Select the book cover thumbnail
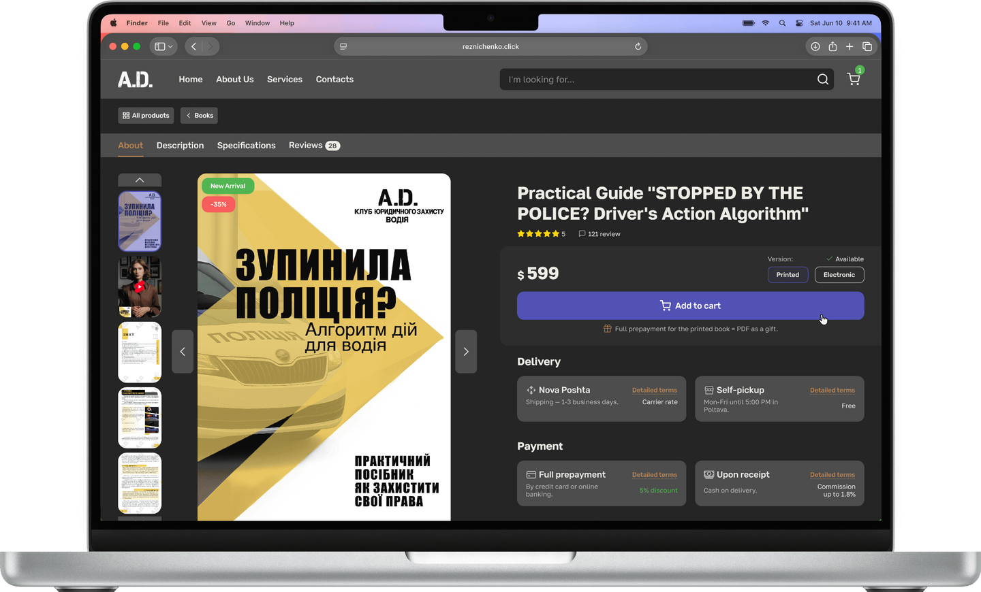981x592 pixels. click(x=140, y=221)
